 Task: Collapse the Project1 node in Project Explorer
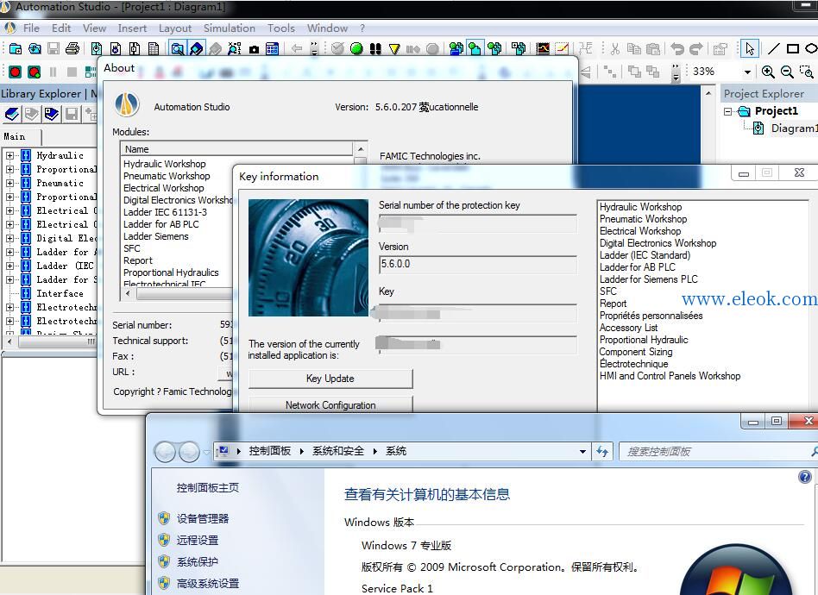click(727, 111)
